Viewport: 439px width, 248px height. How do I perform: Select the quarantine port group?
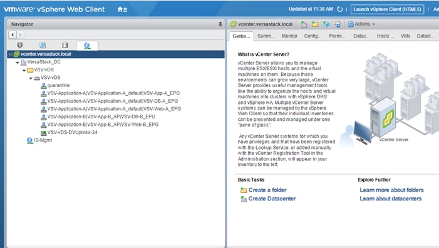pos(58,85)
